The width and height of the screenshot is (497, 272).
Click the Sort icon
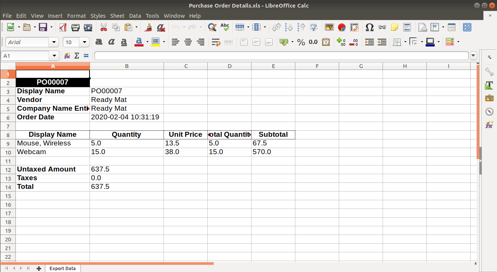coord(276,27)
